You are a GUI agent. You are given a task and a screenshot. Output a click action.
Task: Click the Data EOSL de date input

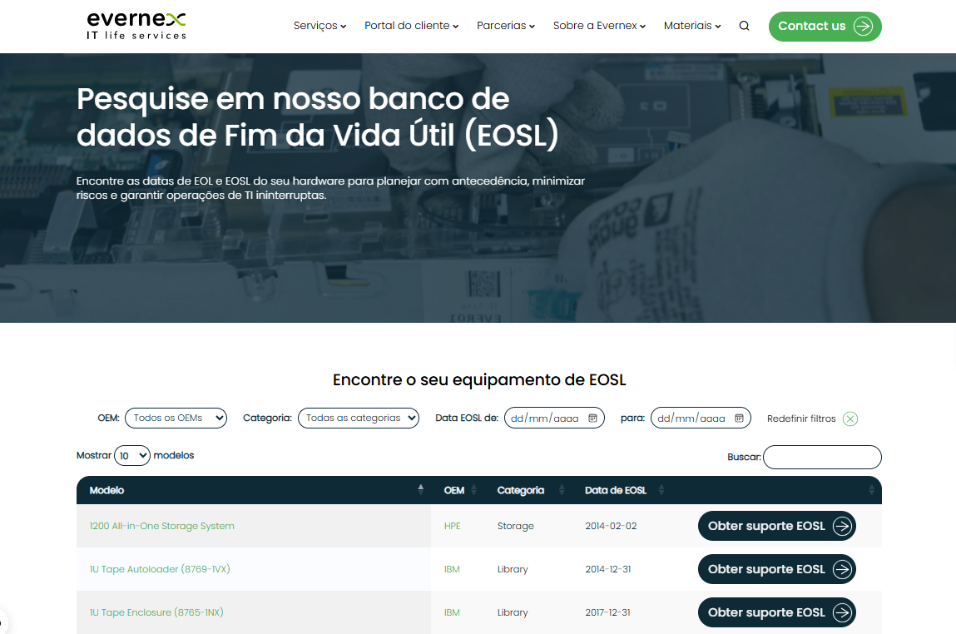pyautogui.click(x=554, y=419)
